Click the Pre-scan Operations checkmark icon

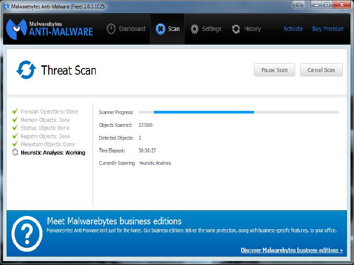[x=15, y=111]
